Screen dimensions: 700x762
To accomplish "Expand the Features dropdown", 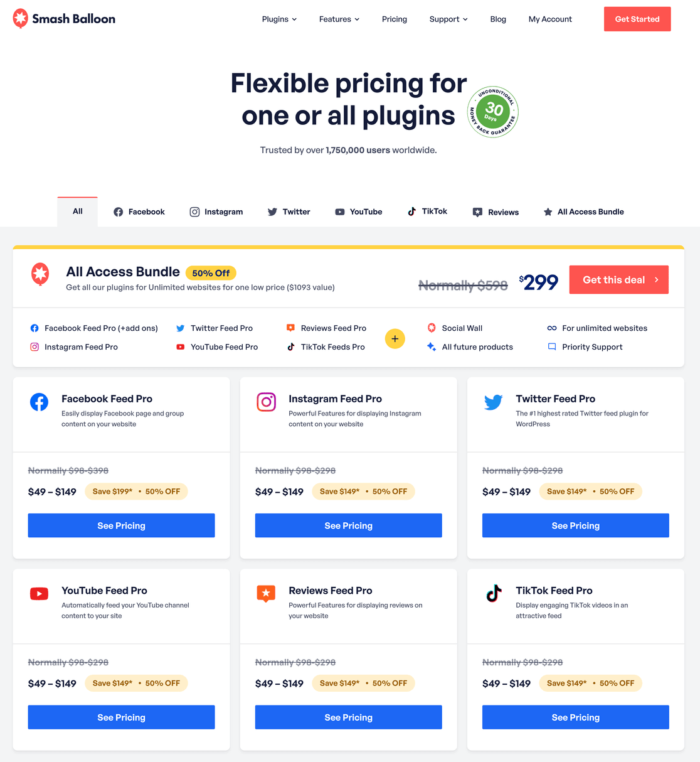I will point(339,19).
